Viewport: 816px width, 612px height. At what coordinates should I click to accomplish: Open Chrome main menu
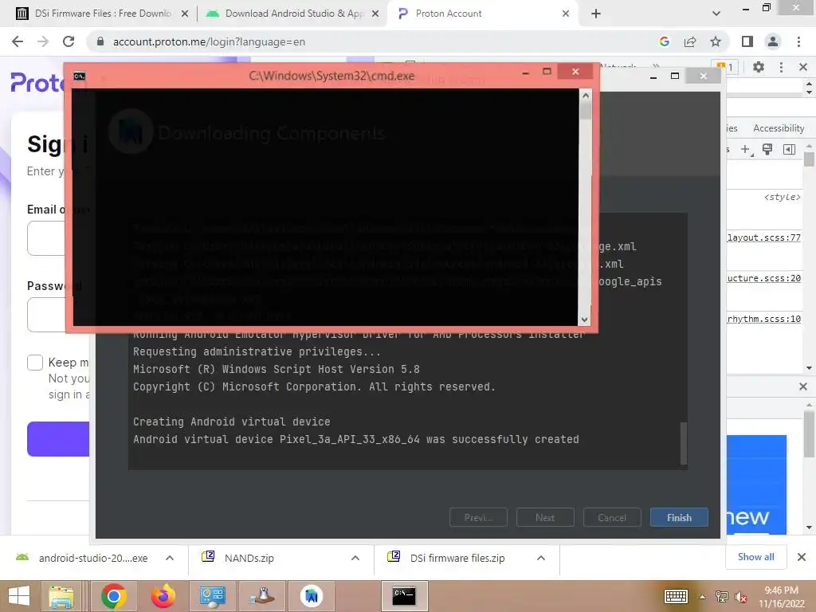click(798, 41)
